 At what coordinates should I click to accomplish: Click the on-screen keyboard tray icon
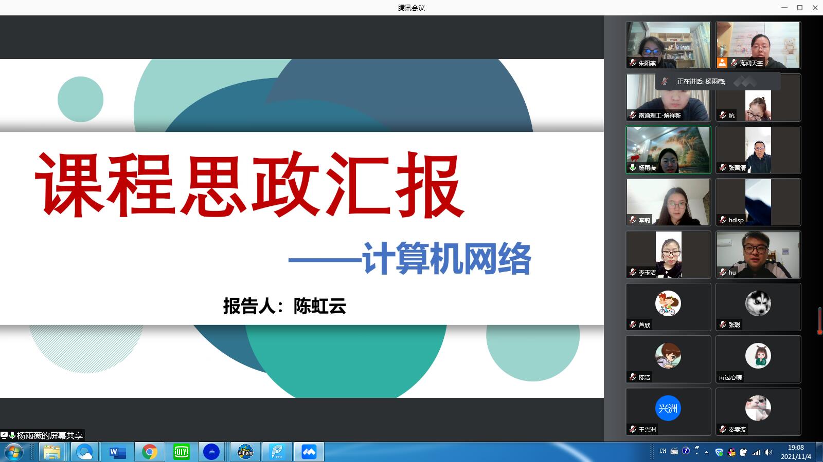coord(674,451)
